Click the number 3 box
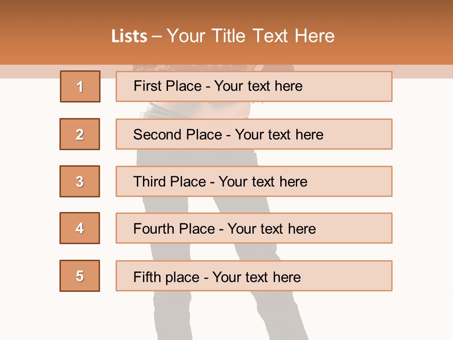The height and width of the screenshot is (340, 453). 80,181
